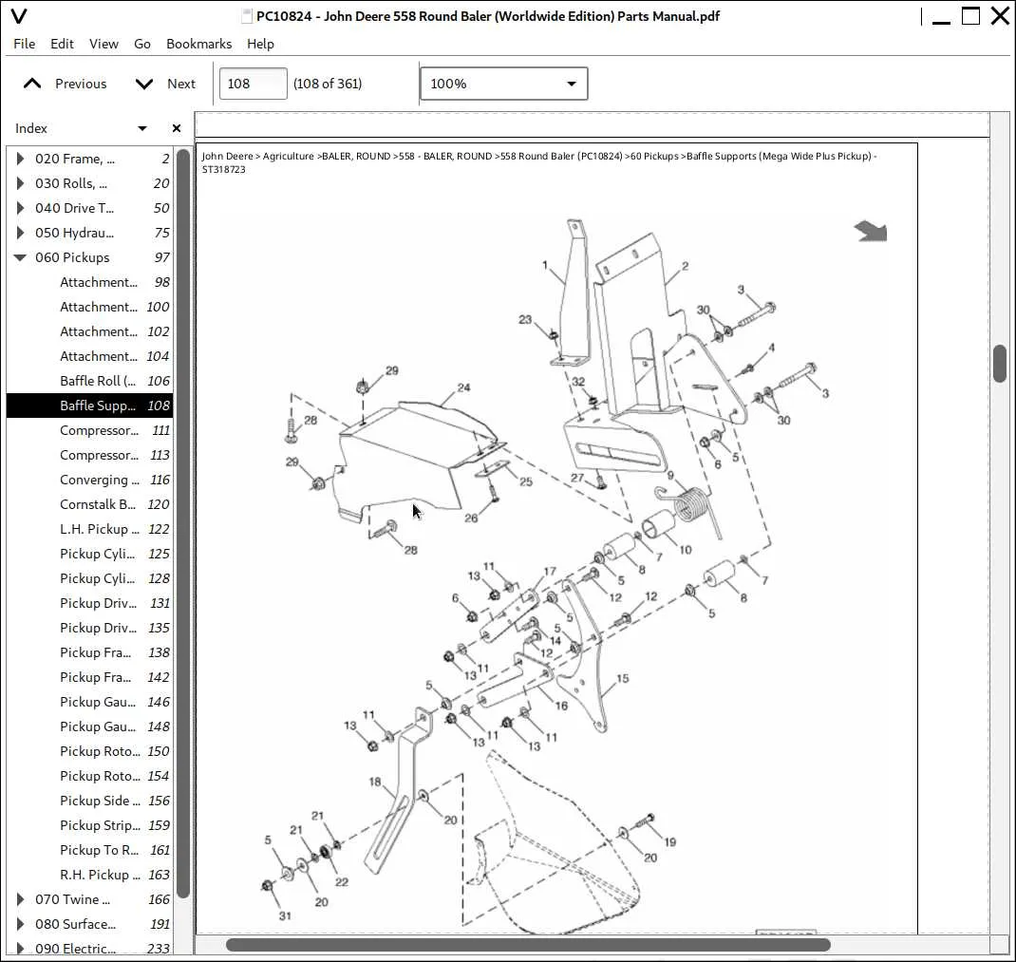Open Pickup Fra... entry page 138
The image size is (1016, 962).
coord(89,652)
